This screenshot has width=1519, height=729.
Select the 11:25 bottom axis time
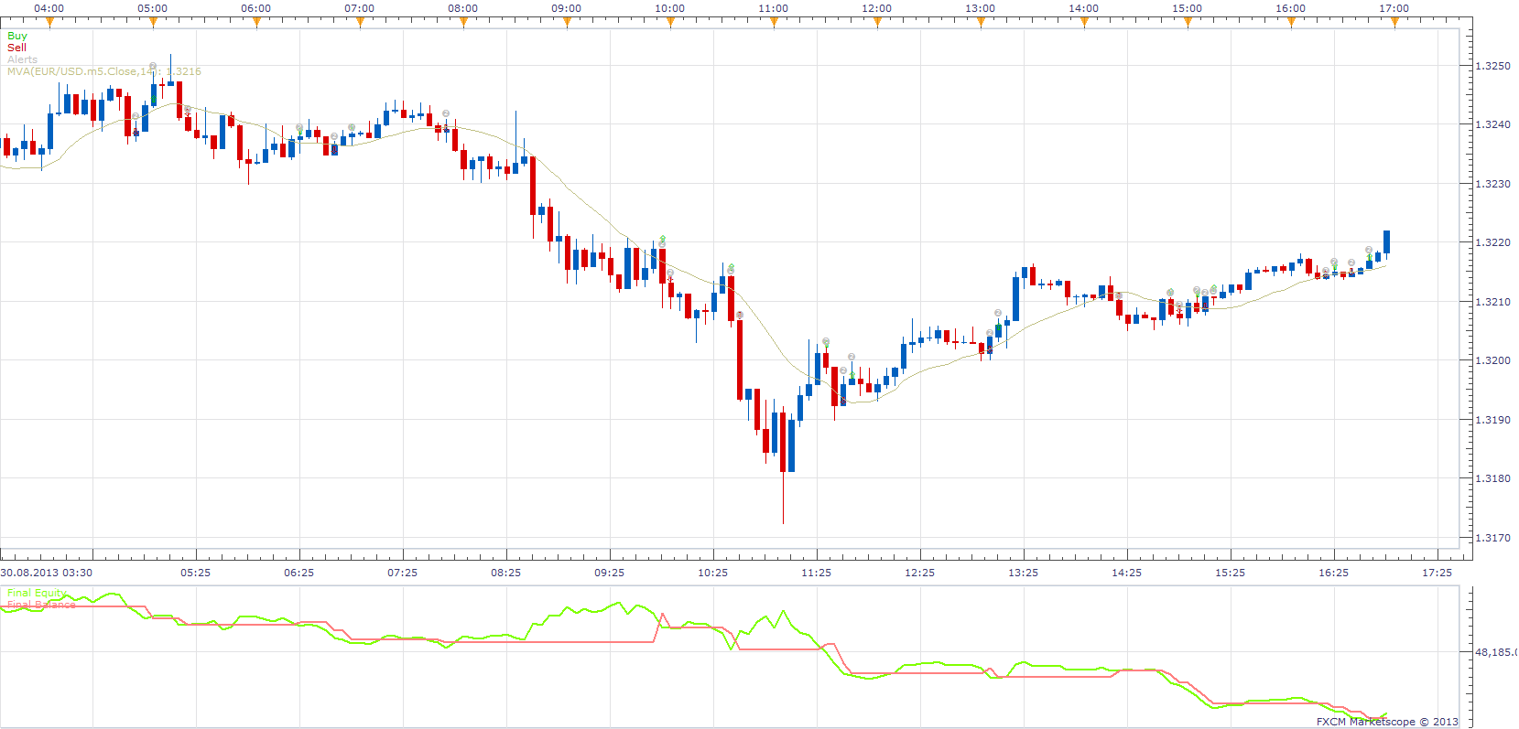click(x=816, y=573)
